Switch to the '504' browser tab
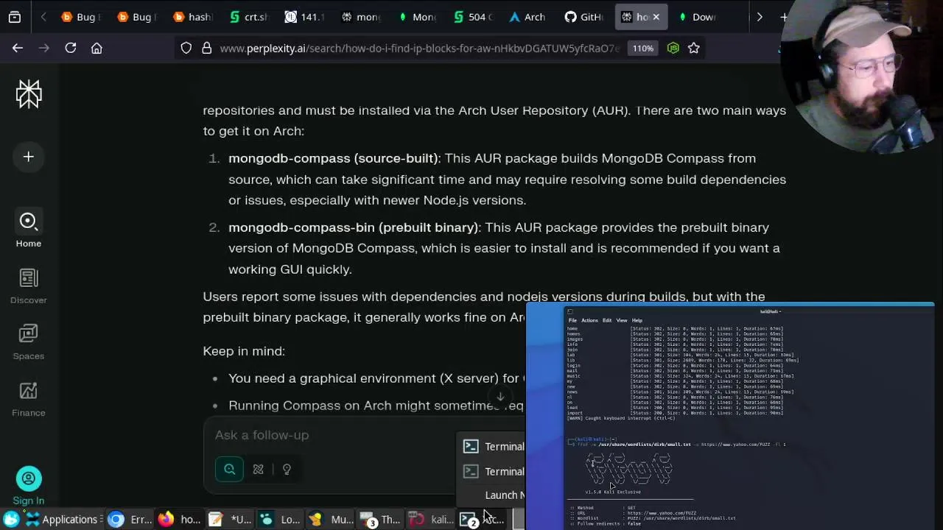The height and width of the screenshot is (530, 943). (x=472, y=16)
